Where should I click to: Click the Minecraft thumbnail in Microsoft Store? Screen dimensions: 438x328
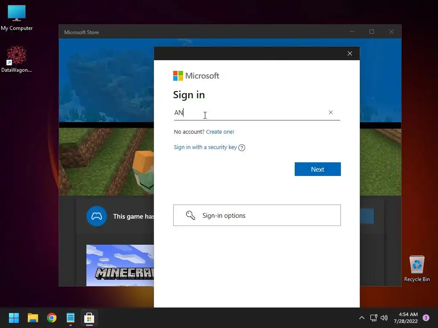(120, 265)
